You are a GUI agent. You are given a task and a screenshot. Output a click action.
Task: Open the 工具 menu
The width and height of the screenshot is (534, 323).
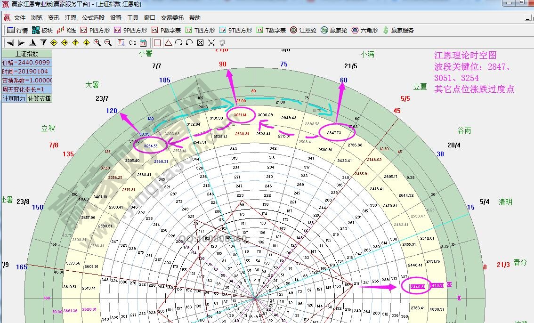132,18
